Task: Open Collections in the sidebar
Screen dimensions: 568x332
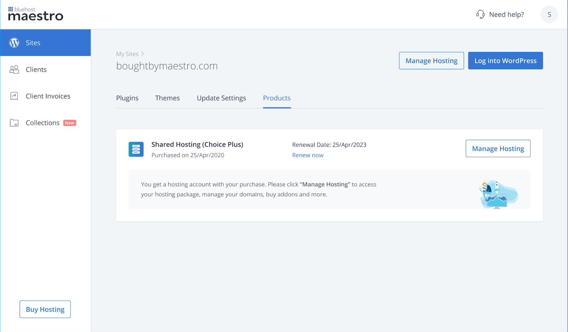Action: point(45,123)
